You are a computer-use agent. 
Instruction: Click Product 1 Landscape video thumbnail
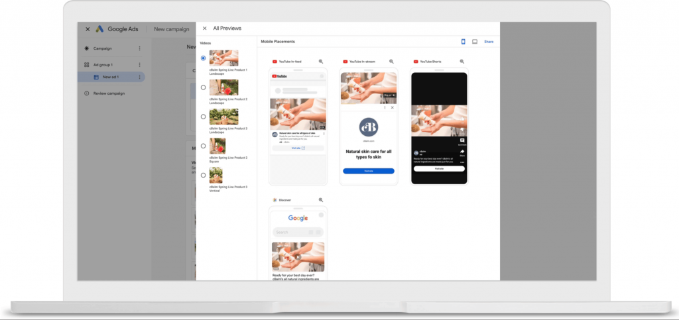point(224,58)
